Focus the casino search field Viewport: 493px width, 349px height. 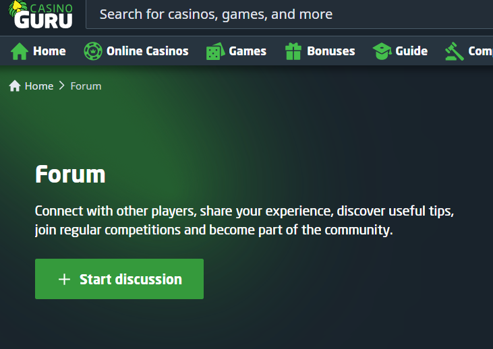pyautogui.click(x=290, y=14)
